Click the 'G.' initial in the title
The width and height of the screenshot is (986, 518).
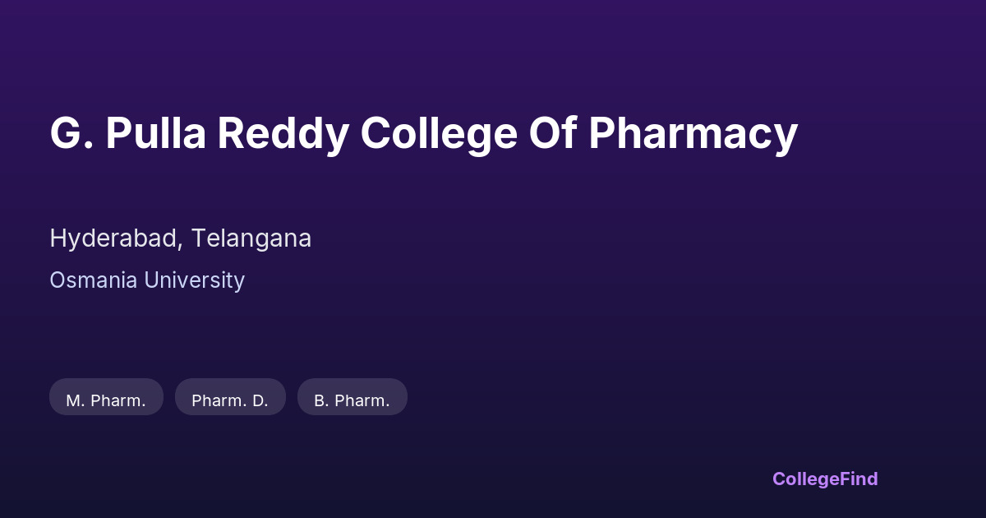tap(71, 133)
